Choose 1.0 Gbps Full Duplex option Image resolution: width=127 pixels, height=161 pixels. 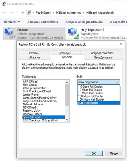tap(99, 87)
